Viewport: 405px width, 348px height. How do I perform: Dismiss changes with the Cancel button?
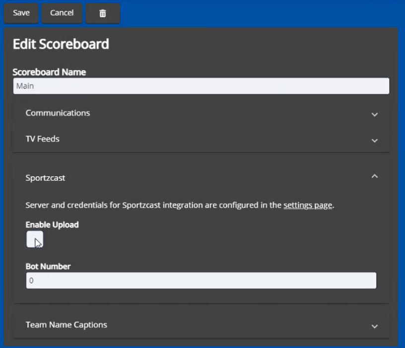click(x=62, y=13)
